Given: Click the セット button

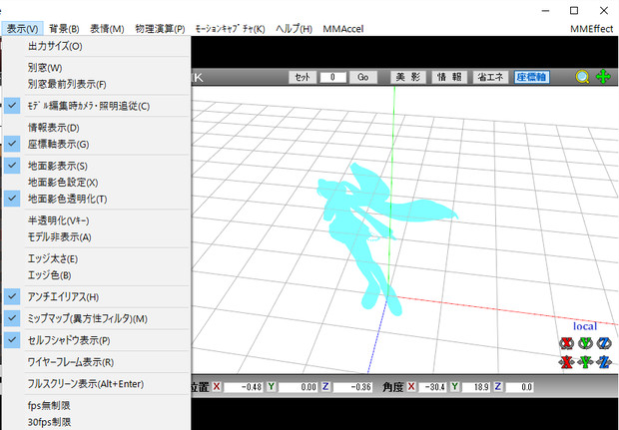Looking at the screenshot, I should [x=303, y=77].
